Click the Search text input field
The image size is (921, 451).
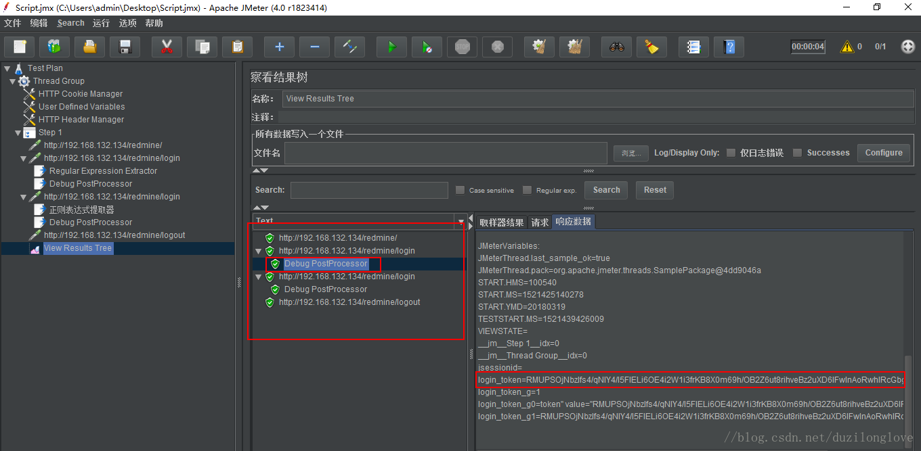pyautogui.click(x=369, y=190)
